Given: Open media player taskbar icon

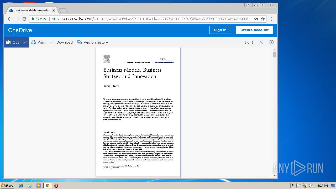Looking at the screenshot, I should pos(39,186).
